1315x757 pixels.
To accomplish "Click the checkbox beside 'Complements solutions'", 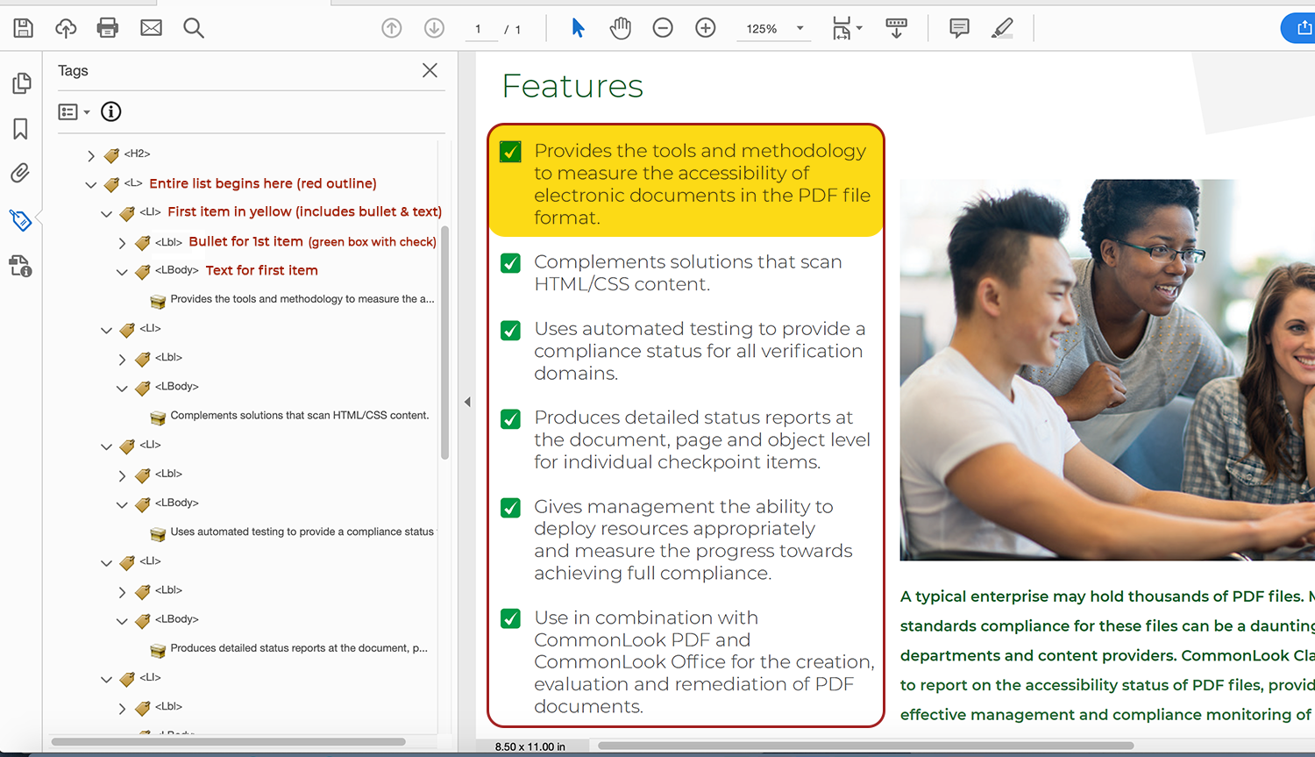I will click(510, 263).
